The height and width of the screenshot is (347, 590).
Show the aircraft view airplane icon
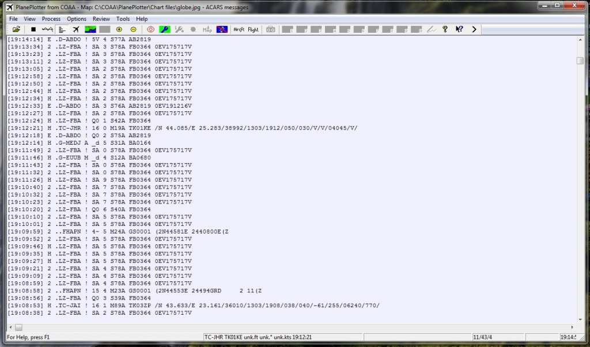click(x=76, y=29)
